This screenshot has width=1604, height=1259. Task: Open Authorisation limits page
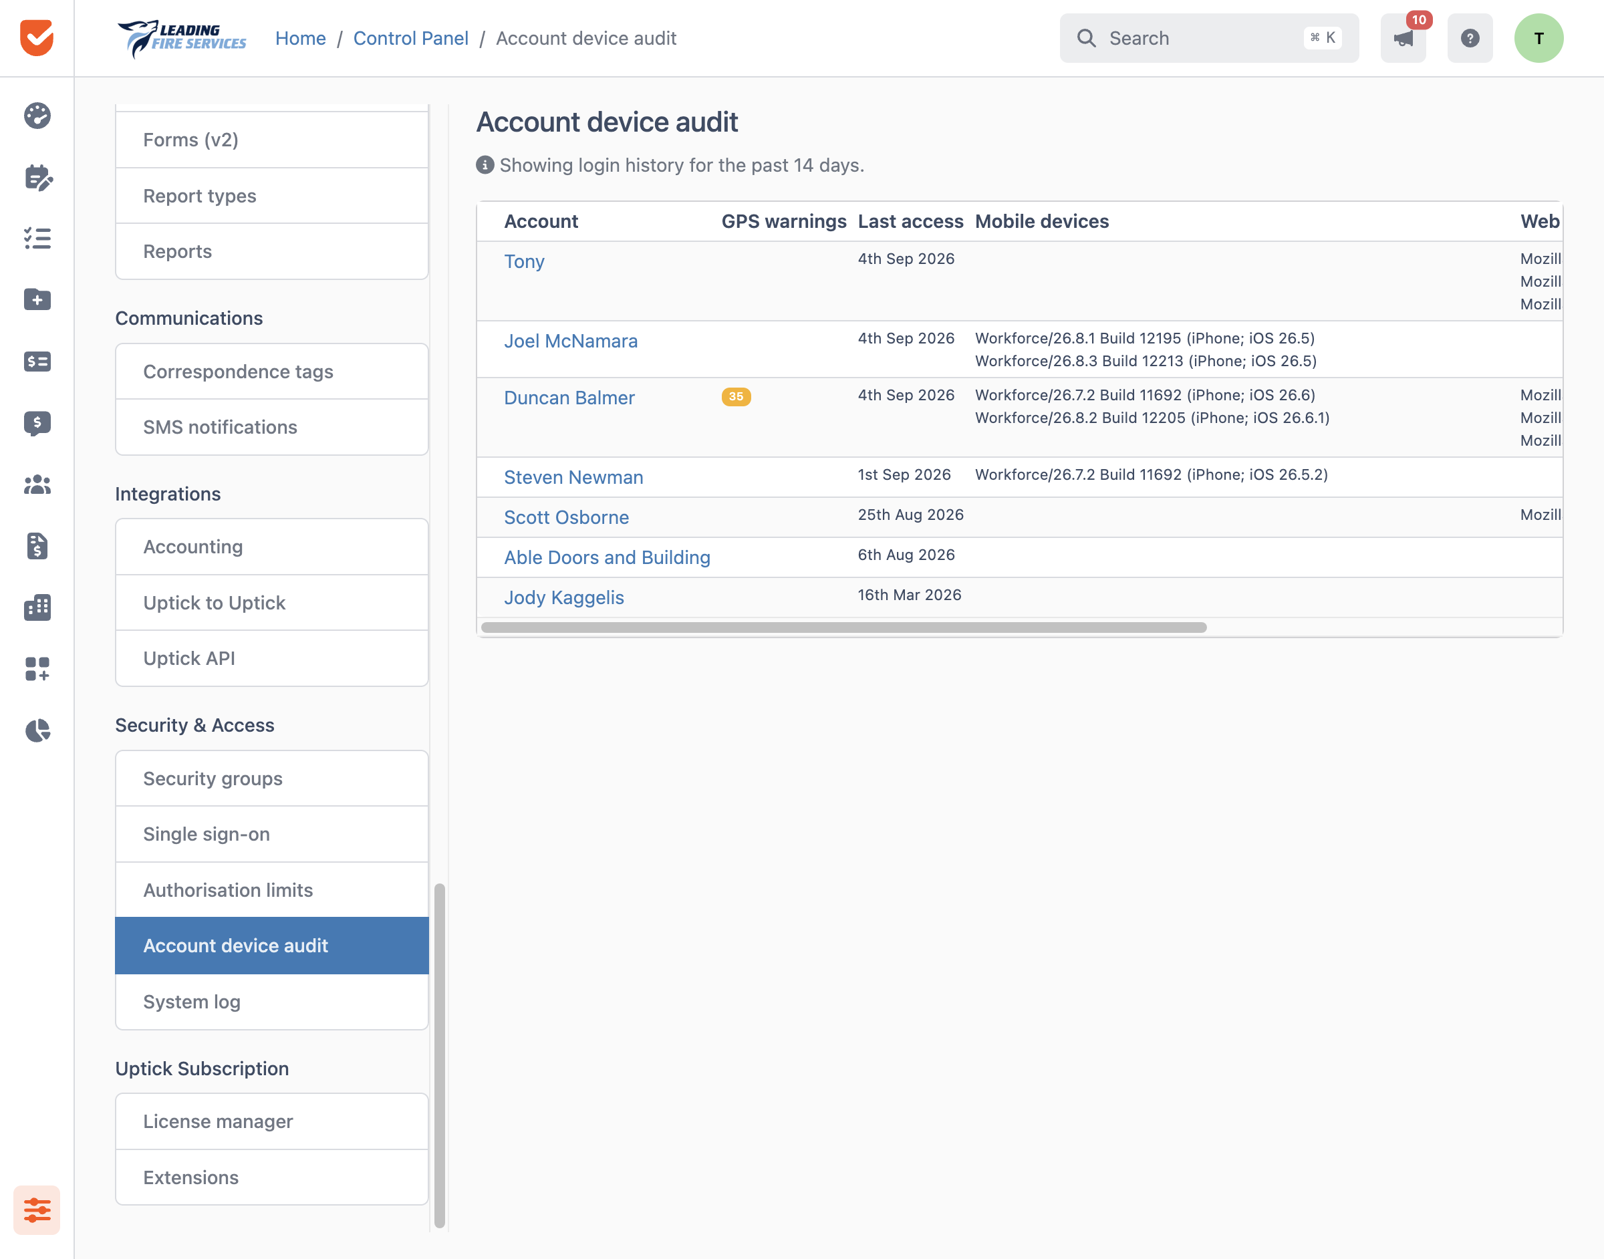pos(272,889)
